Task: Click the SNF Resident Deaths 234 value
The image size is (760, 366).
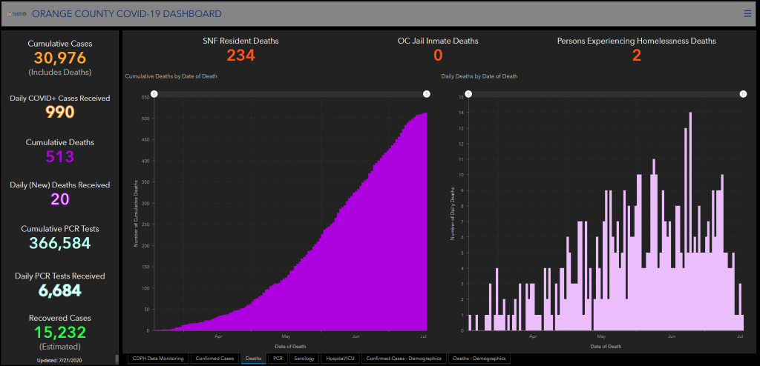Action: tap(240, 55)
